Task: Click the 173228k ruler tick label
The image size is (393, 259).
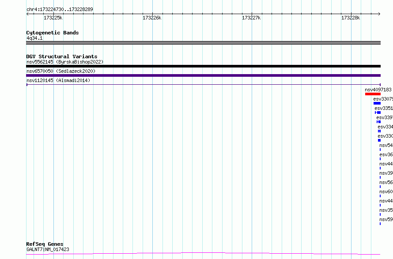Action: tap(351, 18)
